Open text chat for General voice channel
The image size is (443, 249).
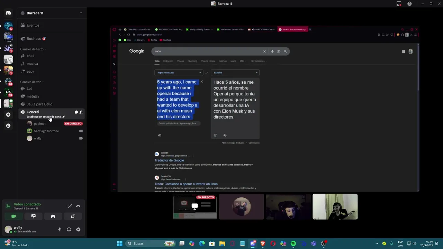tap(76, 112)
